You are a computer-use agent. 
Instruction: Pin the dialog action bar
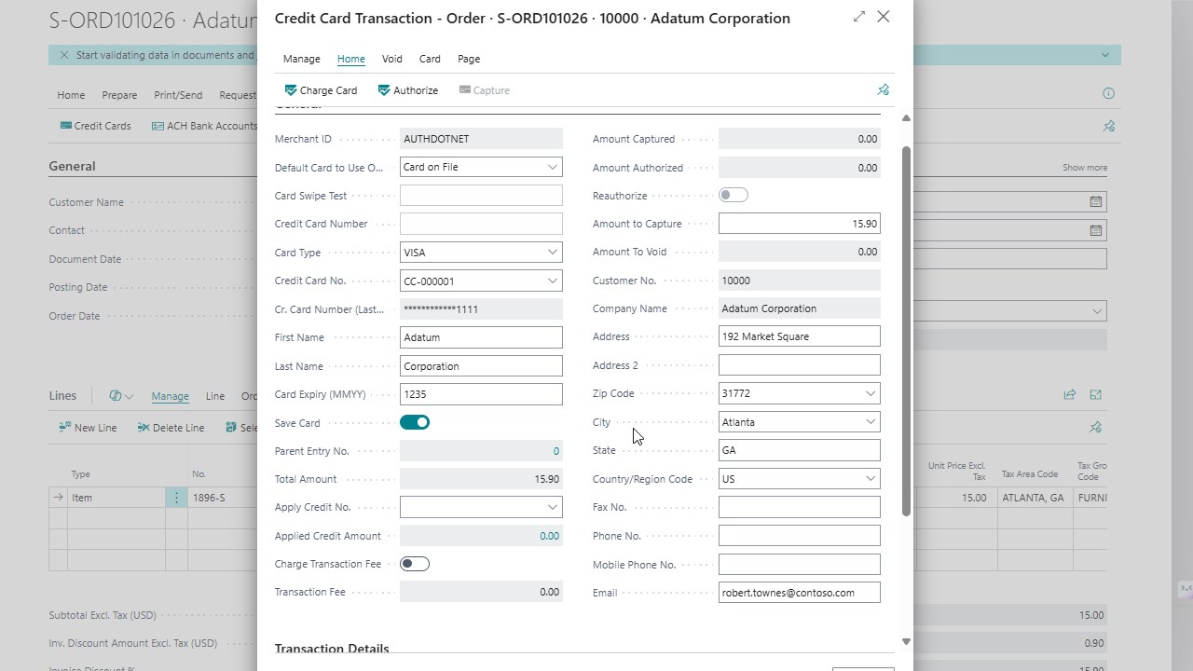tap(883, 90)
